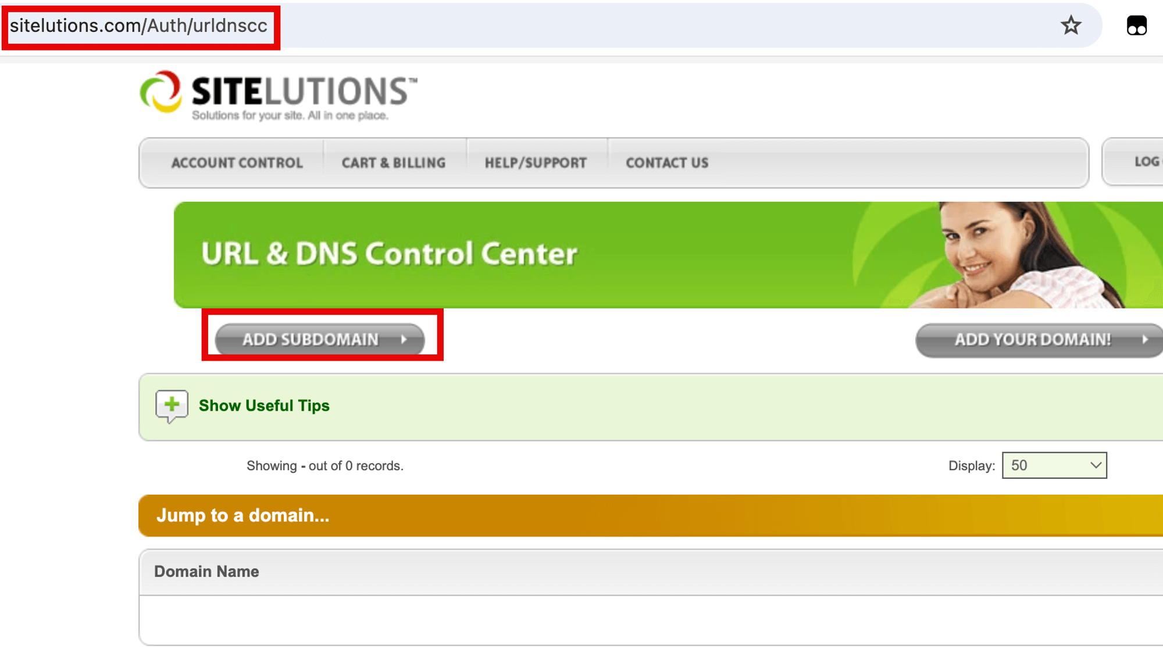Open the Display records dropdown
This screenshot has height=661, width=1163.
[1054, 465]
